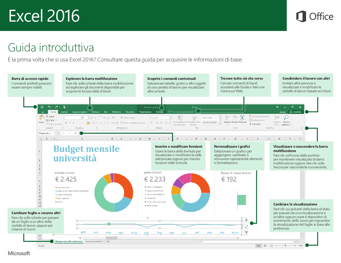The image size is (341, 263).
Task: Click Accedi to sign in
Action: point(282,112)
